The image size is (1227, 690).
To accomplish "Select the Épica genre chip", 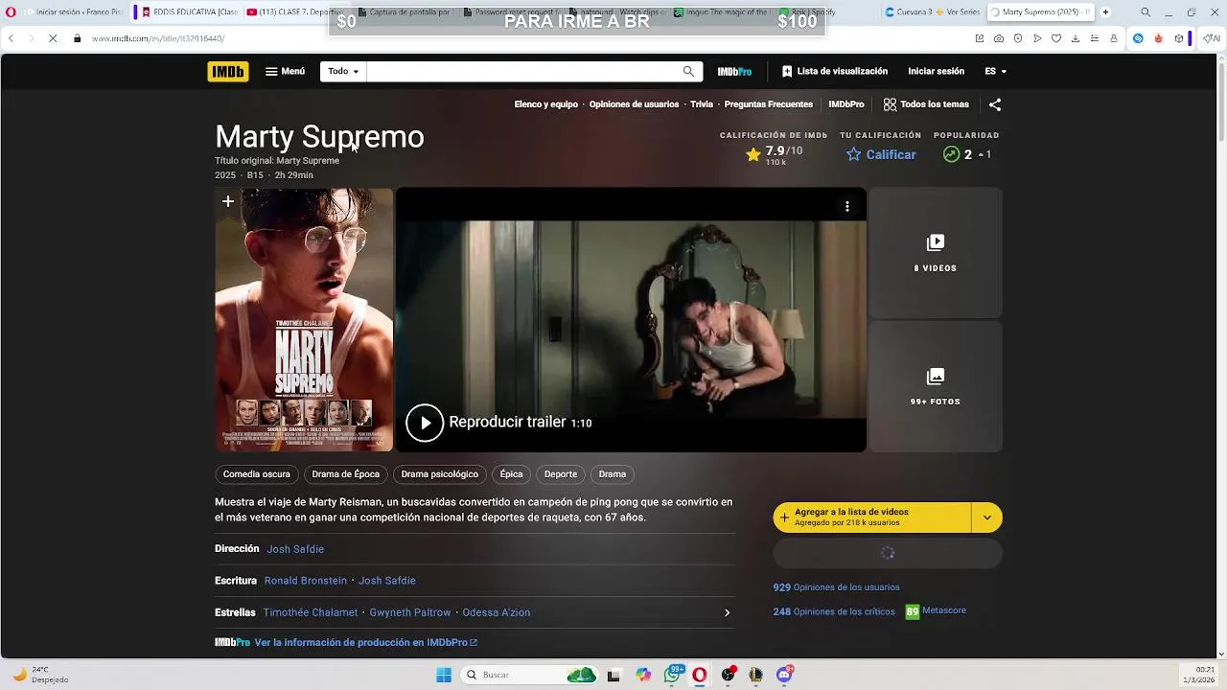I will pyautogui.click(x=511, y=474).
